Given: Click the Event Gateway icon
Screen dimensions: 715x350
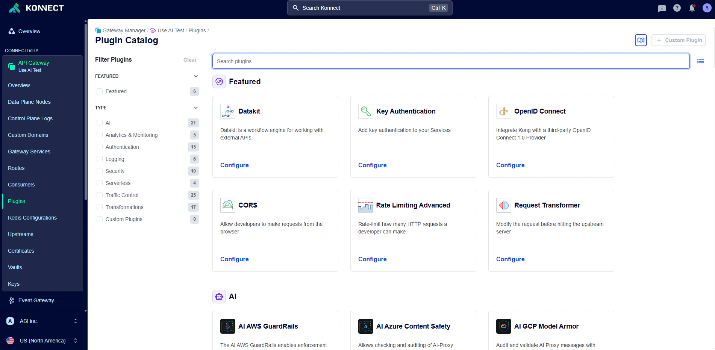Looking at the screenshot, I should pos(12,300).
